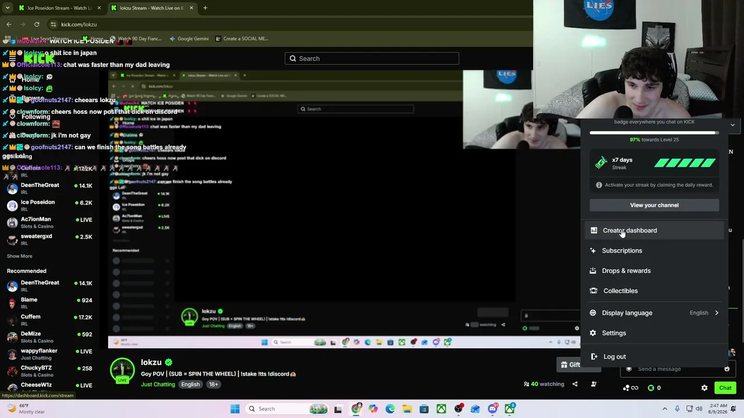Click the Just Chatting category link
Screen dimensions: 744x418
[158, 384]
